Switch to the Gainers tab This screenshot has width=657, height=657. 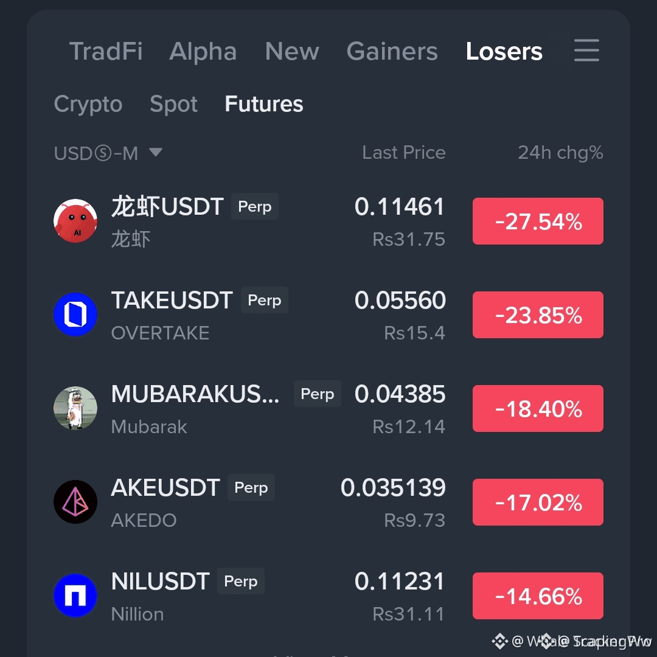(x=392, y=51)
